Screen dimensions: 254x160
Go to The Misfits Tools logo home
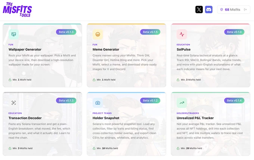click(17, 10)
